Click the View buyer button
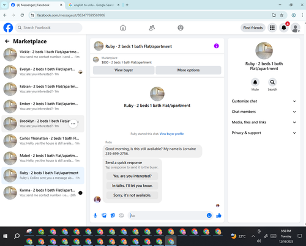This screenshot has width=306, height=246. tap(124, 70)
